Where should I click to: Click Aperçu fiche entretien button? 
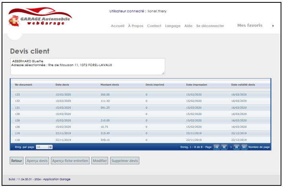[x=70, y=161]
